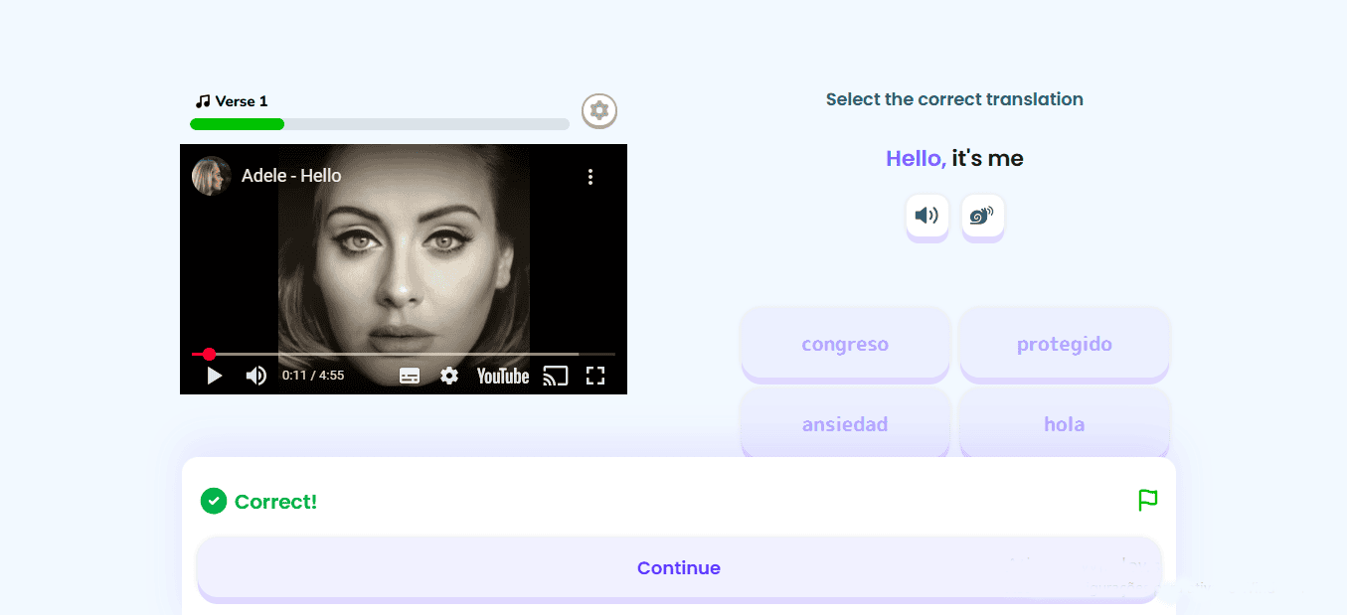The width and height of the screenshot is (1347, 615).
Task: Select the 'hola' answer
Action: click(1065, 424)
